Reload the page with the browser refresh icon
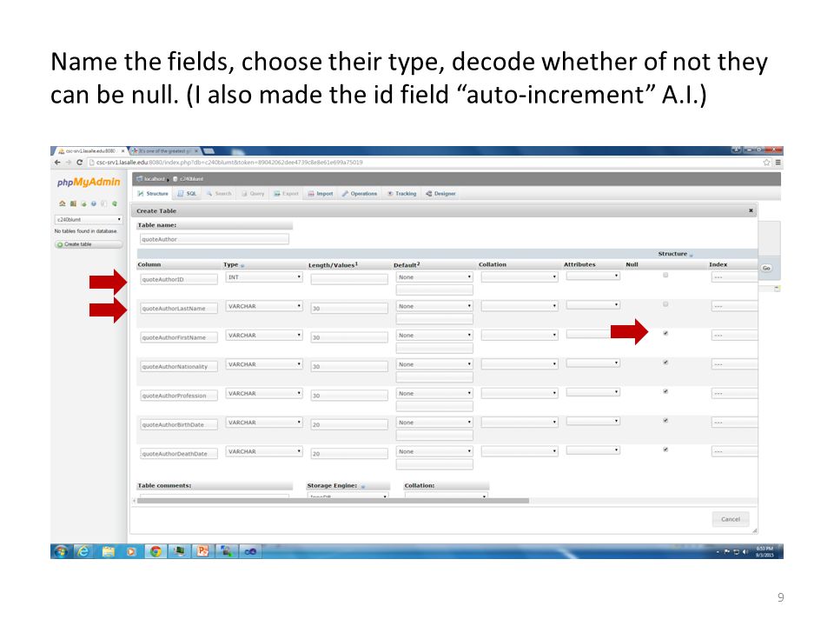The width and height of the screenshot is (834, 626). coord(79,163)
